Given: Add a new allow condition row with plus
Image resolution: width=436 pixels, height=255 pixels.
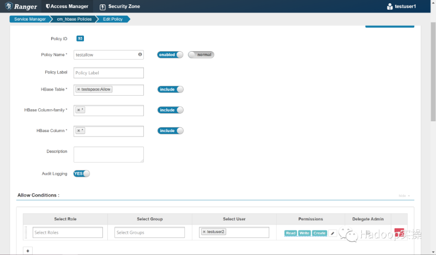Looking at the screenshot, I should pyautogui.click(x=28, y=251).
